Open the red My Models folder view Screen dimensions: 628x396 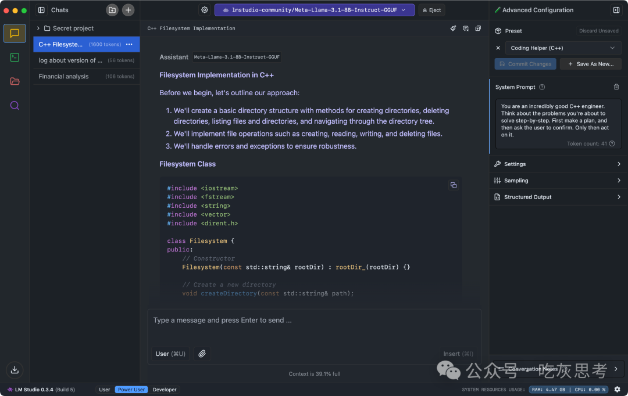pos(15,82)
